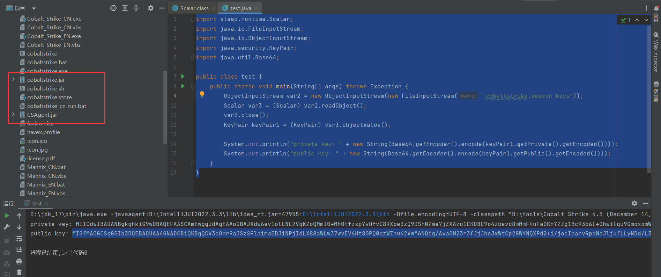This screenshot has width=661, height=277.
Task: Go to previous highlighted problem arrow
Action: pyautogui.click(x=637, y=20)
